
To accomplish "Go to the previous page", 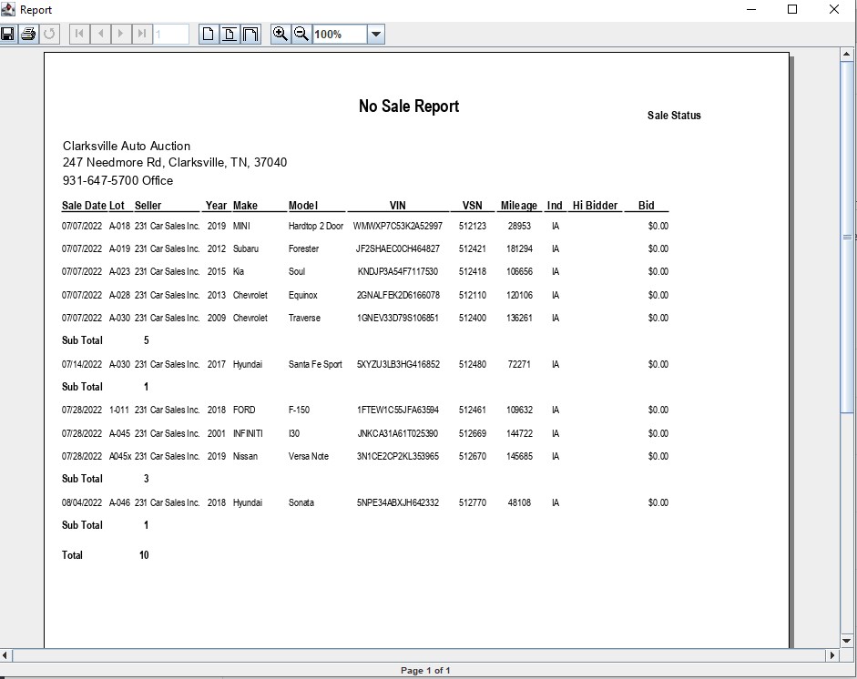I will (100, 35).
